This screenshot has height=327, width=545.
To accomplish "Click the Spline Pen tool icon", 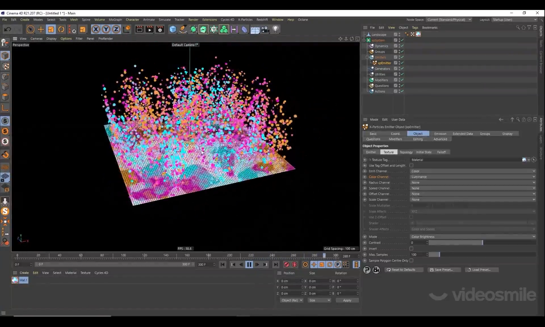I will pos(183,29).
